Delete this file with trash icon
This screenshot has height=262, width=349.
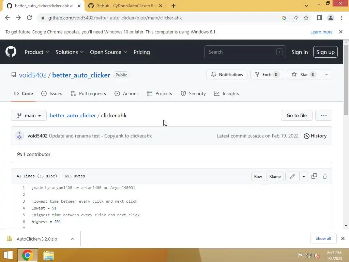(325, 176)
